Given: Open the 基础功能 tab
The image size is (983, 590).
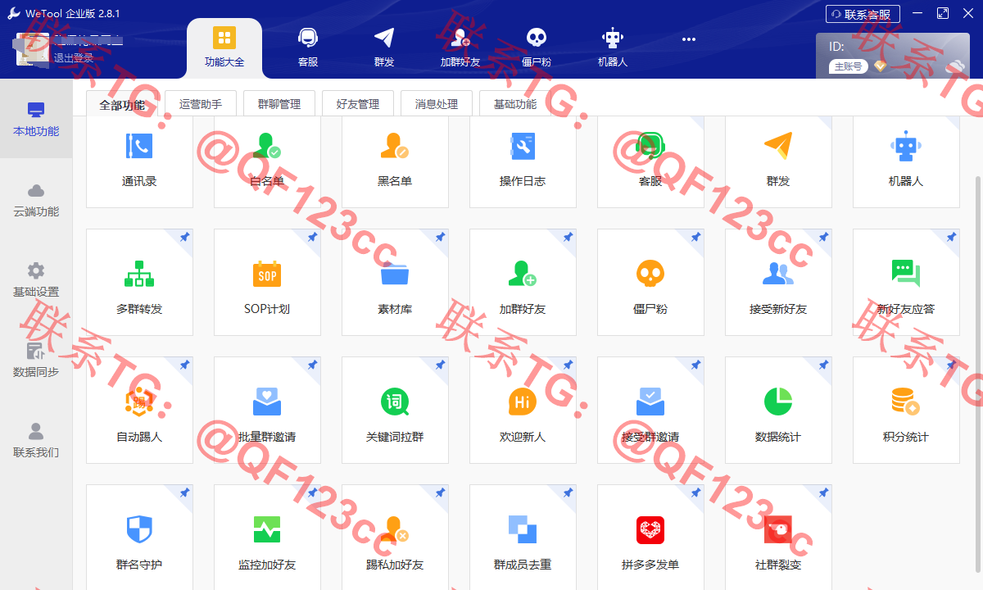Looking at the screenshot, I should pyautogui.click(x=515, y=104).
